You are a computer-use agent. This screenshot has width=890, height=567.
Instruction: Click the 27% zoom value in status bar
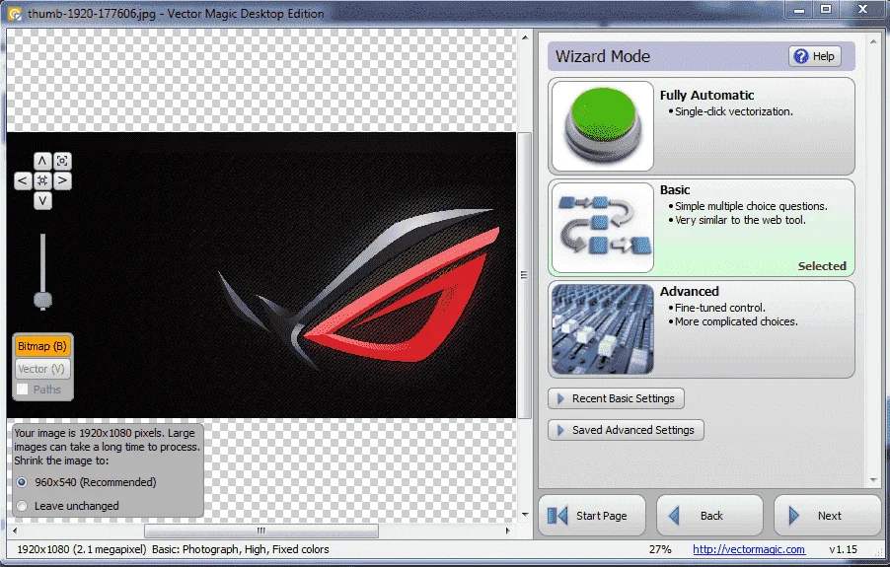click(x=660, y=549)
